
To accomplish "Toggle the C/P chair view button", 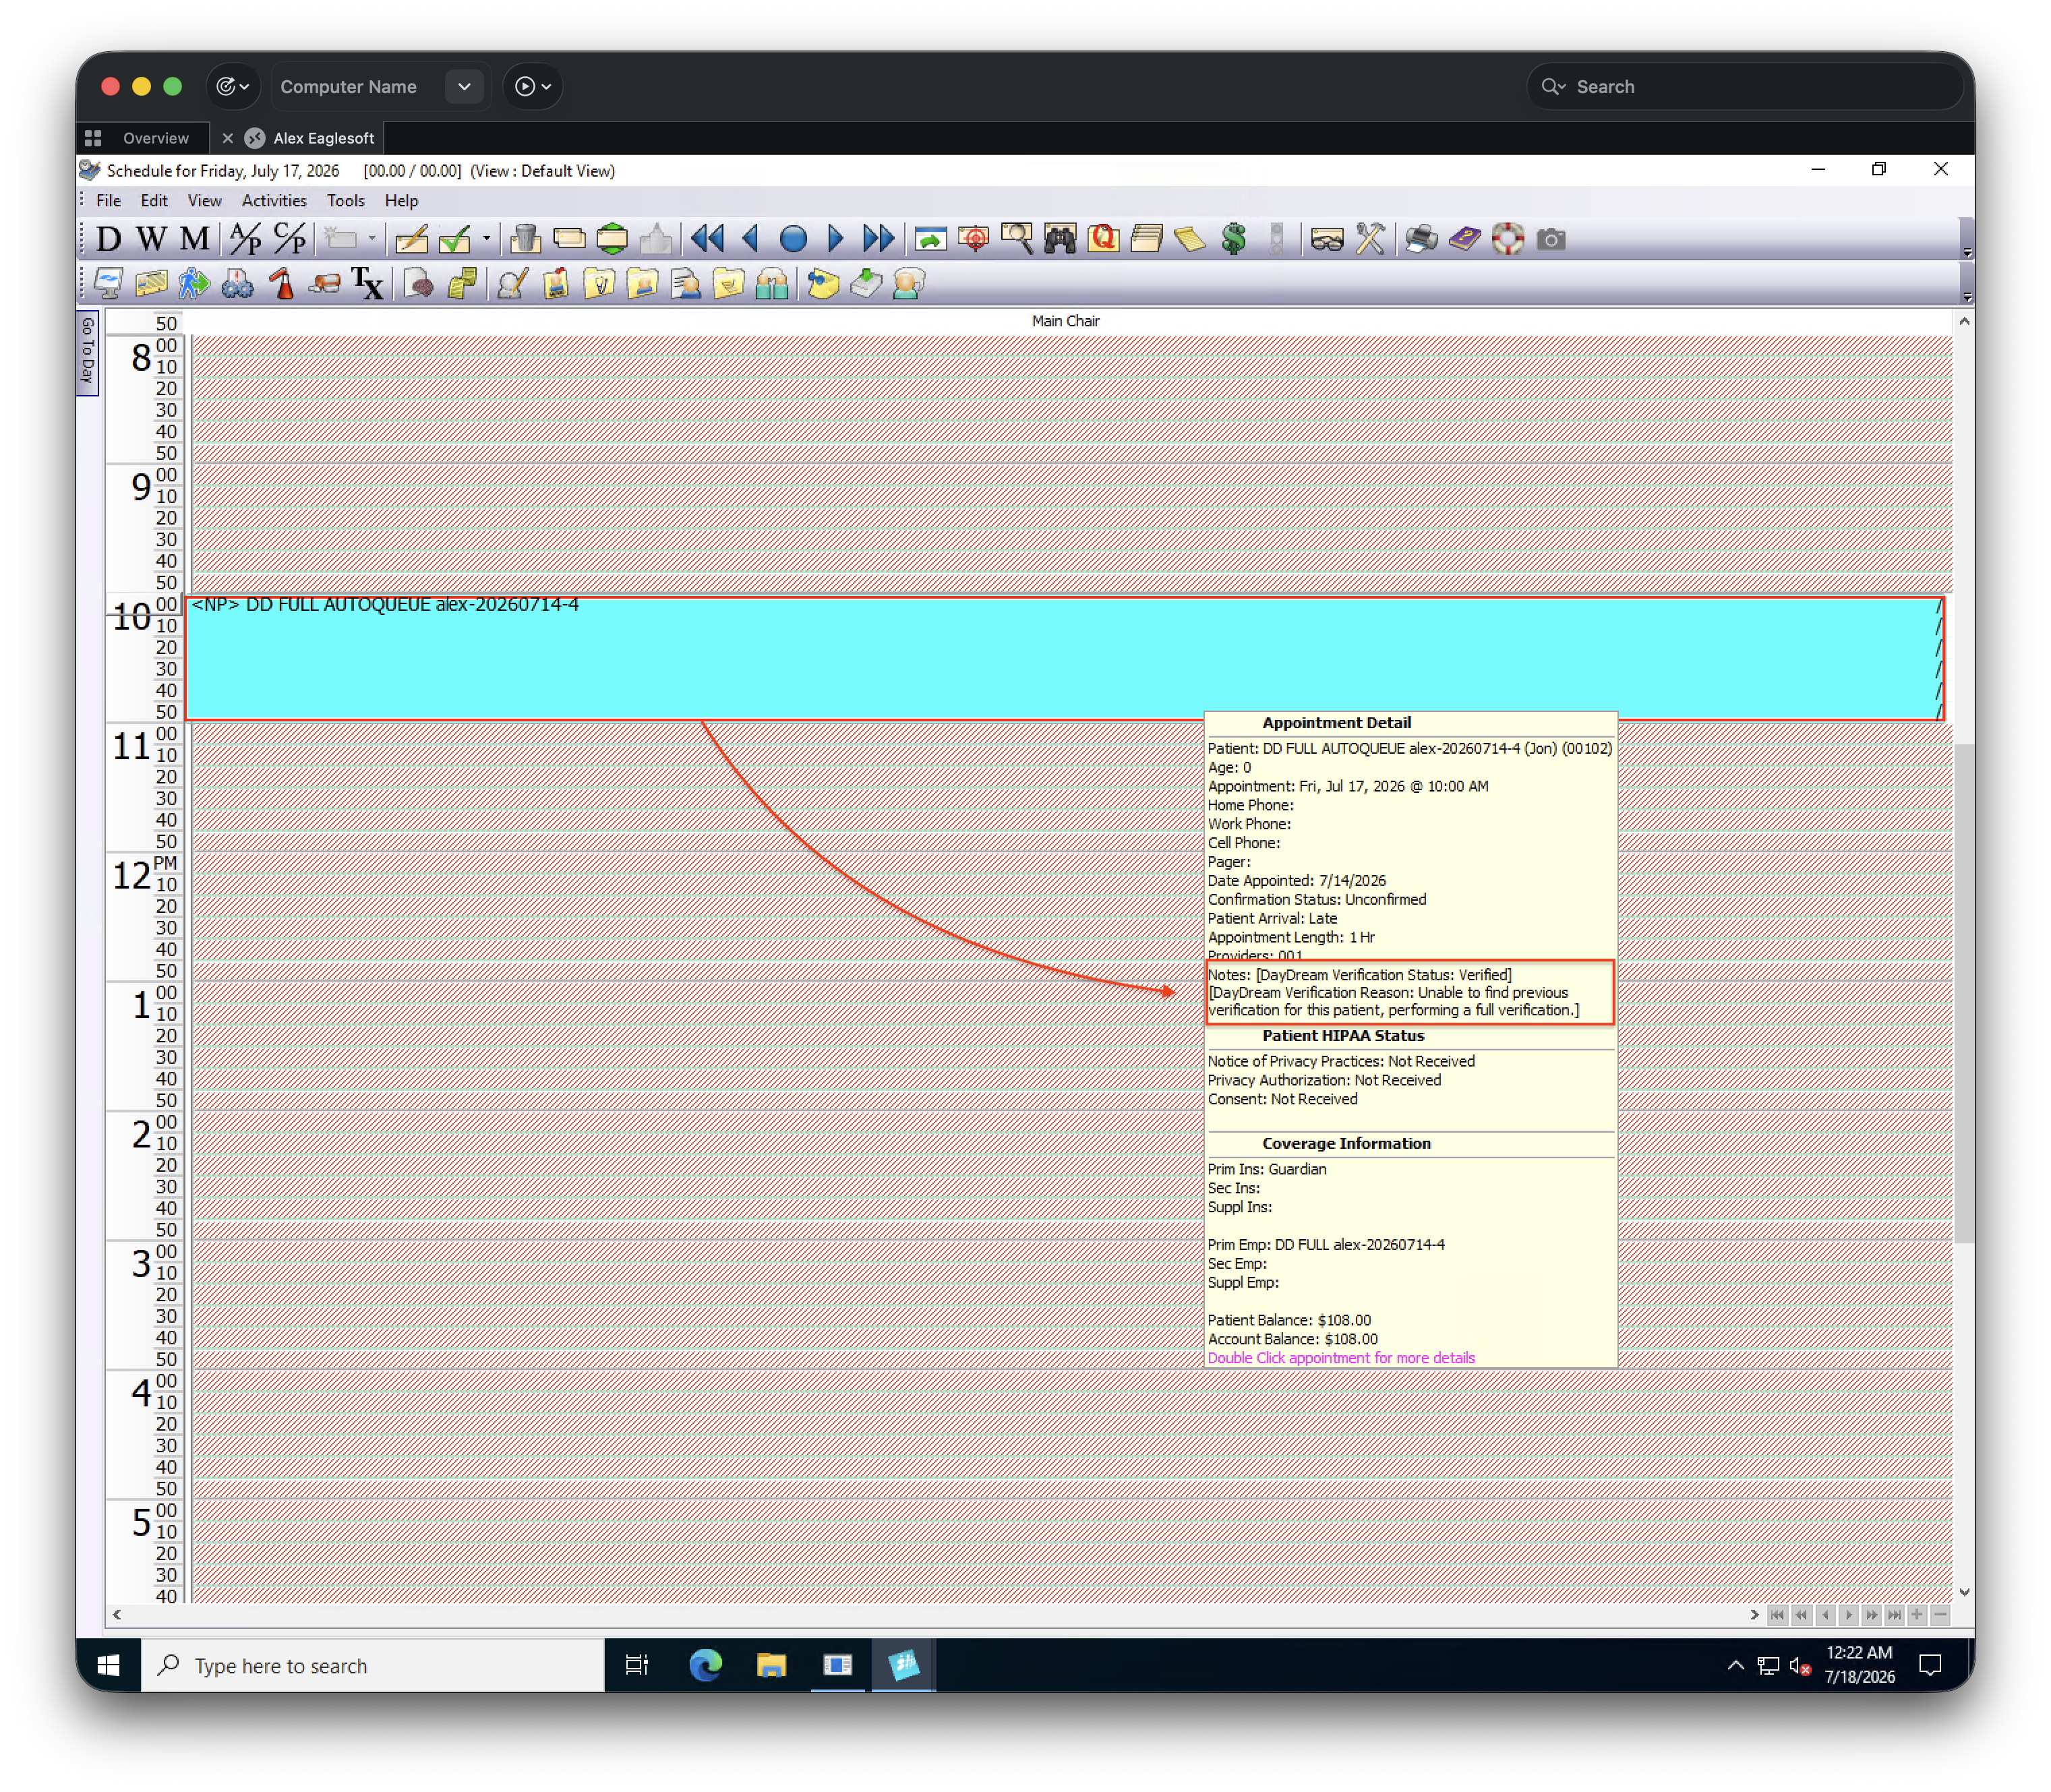I will 290,239.
